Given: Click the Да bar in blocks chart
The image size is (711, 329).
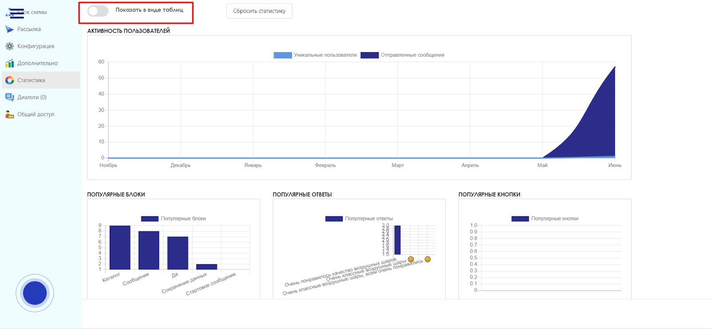Looking at the screenshot, I should click(x=178, y=253).
